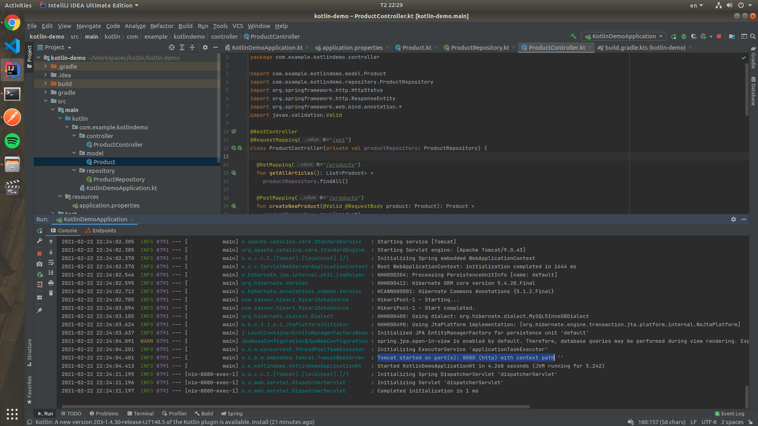Image resolution: width=758 pixels, height=426 pixels.
Task: Collapse the repository package node
Action: click(x=74, y=171)
